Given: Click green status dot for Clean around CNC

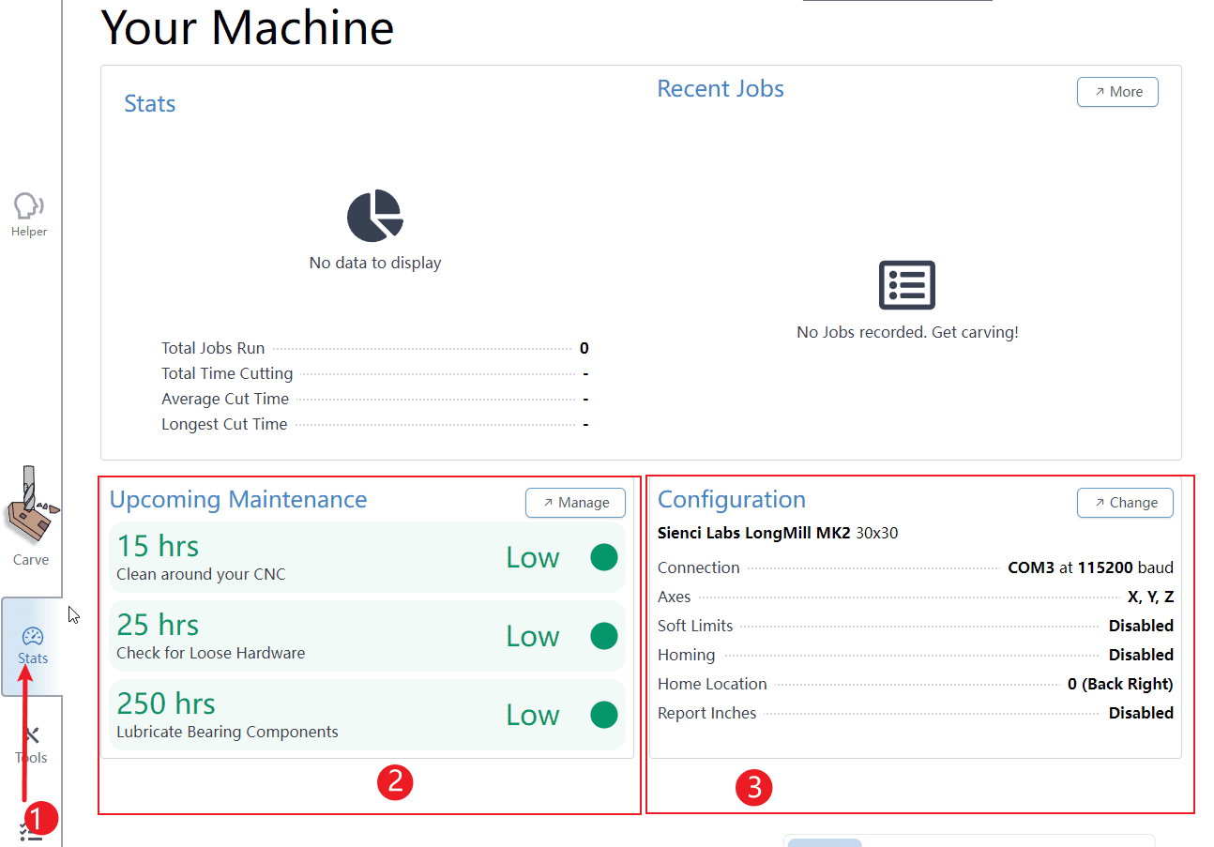Looking at the screenshot, I should [x=603, y=557].
